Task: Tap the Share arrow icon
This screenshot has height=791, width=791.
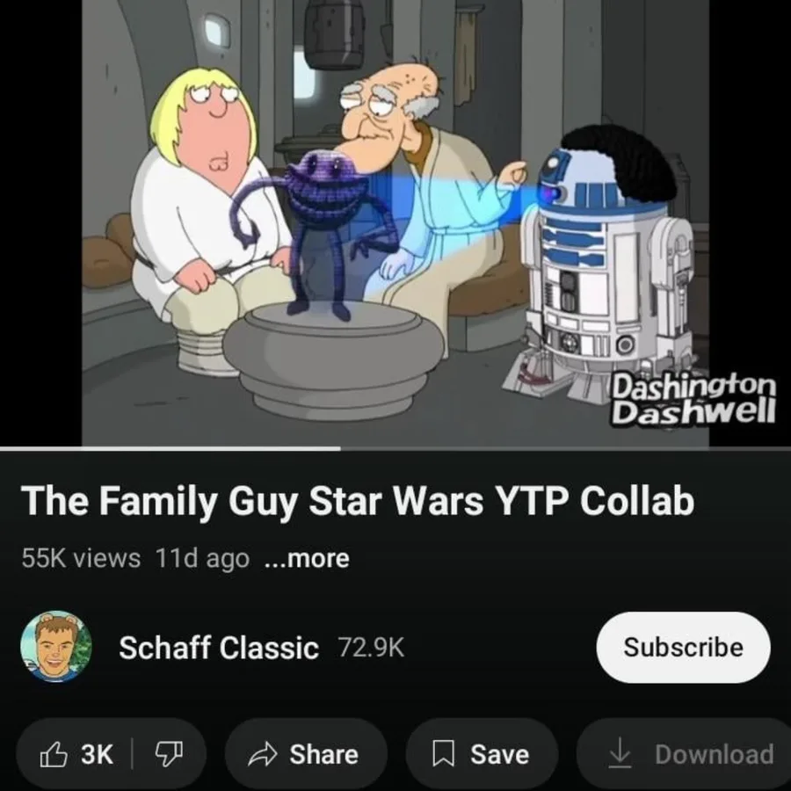Action: [263, 755]
